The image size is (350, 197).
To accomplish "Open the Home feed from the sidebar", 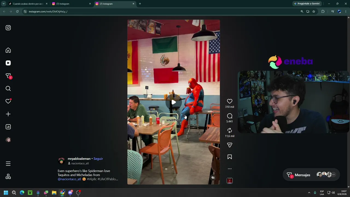I will tap(8, 50).
